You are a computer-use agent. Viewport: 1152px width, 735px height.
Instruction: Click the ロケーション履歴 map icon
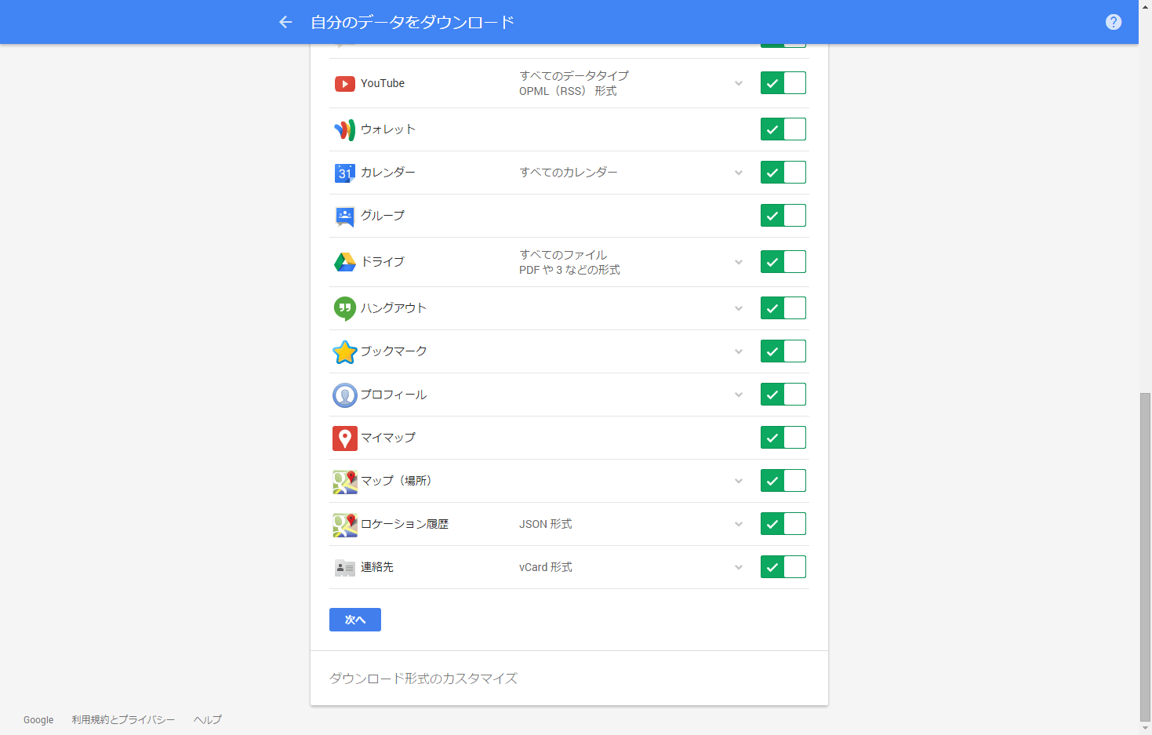coord(345,524)
